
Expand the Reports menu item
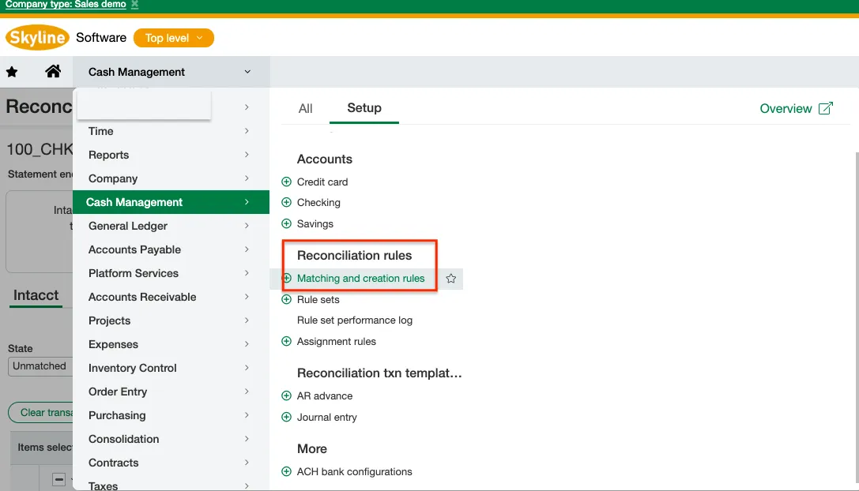[x=171, y=155]
